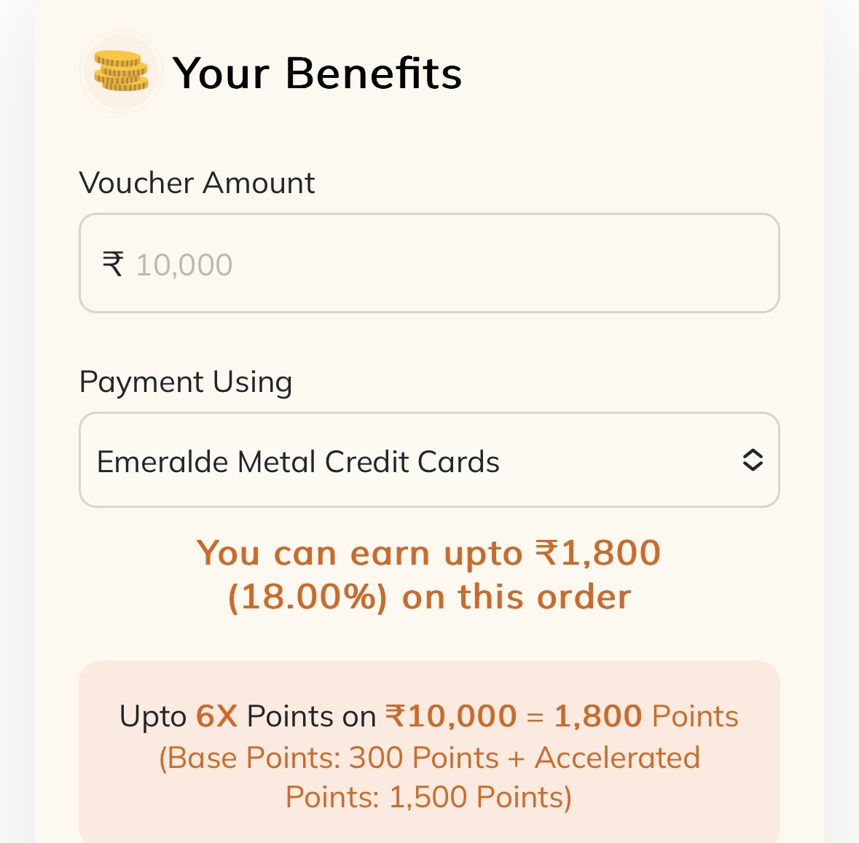Click the earn upto ₹1,800 message

429,553
